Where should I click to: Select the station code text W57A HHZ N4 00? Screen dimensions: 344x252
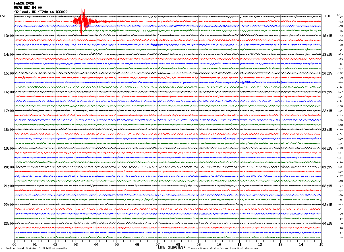(28, 8)
